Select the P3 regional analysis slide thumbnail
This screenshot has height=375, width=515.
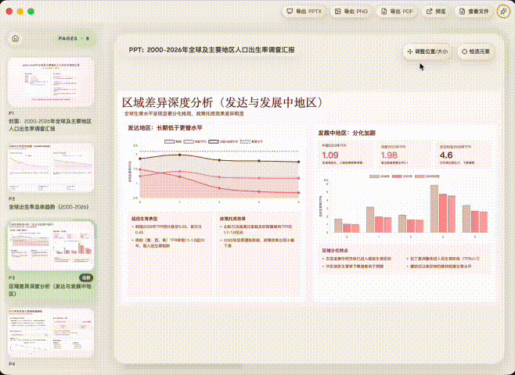pos(51,246)
